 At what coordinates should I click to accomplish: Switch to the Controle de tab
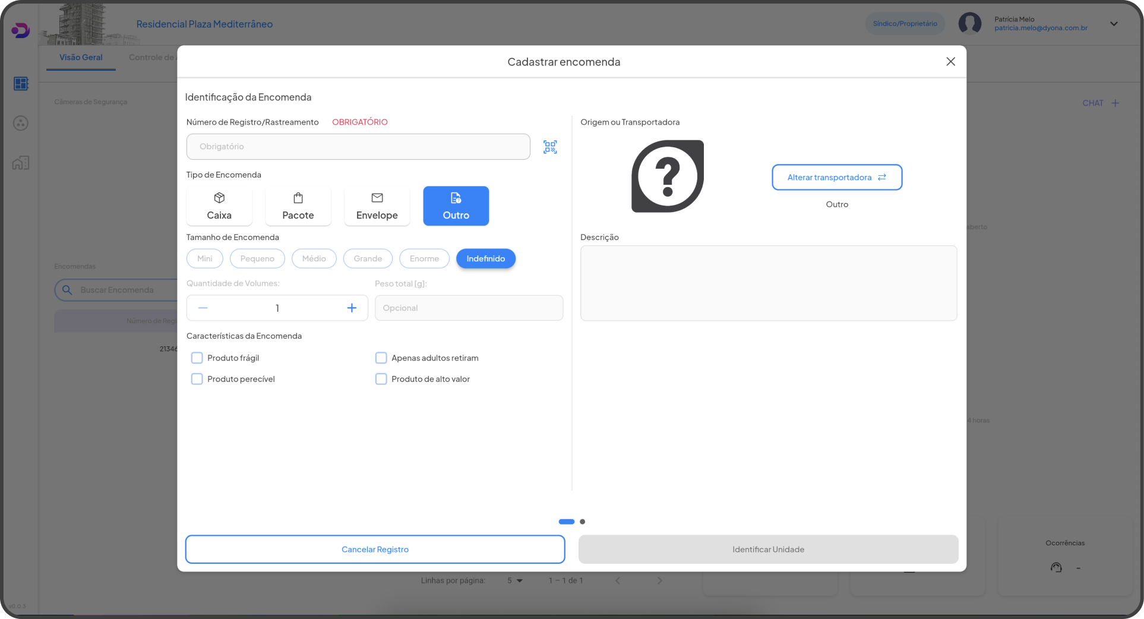coord(151,58)
